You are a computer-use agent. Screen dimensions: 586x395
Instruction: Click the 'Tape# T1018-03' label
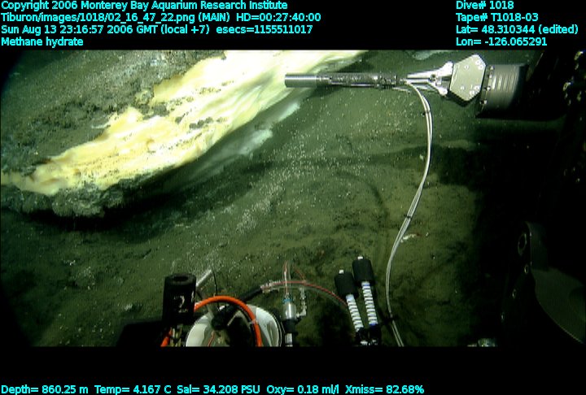[497, 18]
